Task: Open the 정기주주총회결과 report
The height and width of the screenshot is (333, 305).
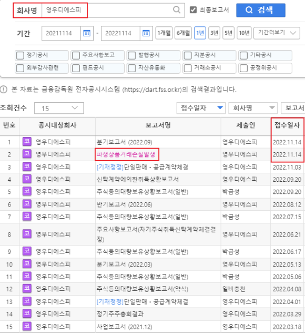Action: [x=120, y=314]
